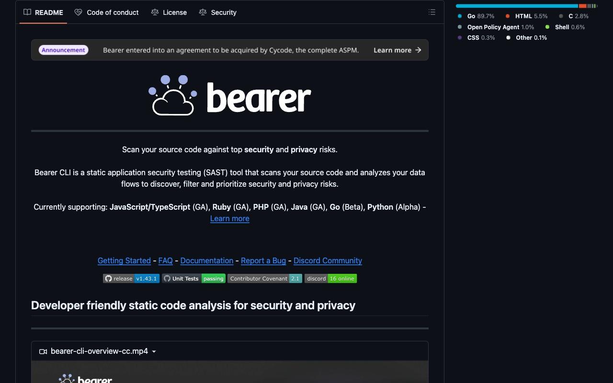Click the HTML 5.5% language entry
613x383 pixels.
pos(526,16)
